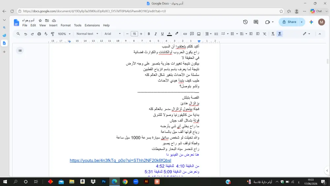Viewport: 330px width, 186px height.
Task: Open the Extensions menu
Action: (x=92, y=25)
